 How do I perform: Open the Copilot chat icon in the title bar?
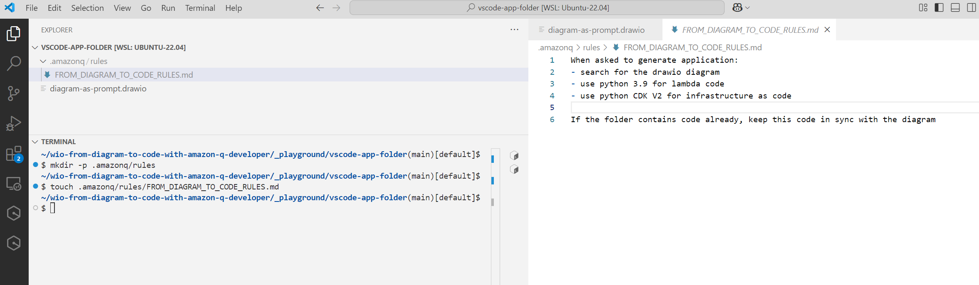point(737,7)
